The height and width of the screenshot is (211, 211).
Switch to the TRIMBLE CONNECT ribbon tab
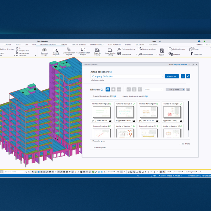click(97, 45)
